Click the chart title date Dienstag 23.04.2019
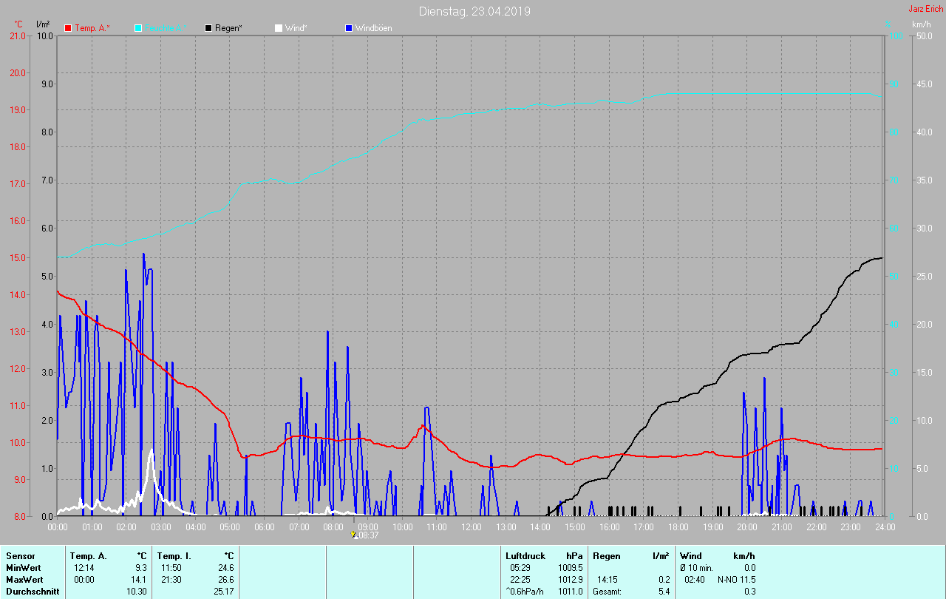Image resolution: width=946 pixels, height=599 pixels. 474,11
